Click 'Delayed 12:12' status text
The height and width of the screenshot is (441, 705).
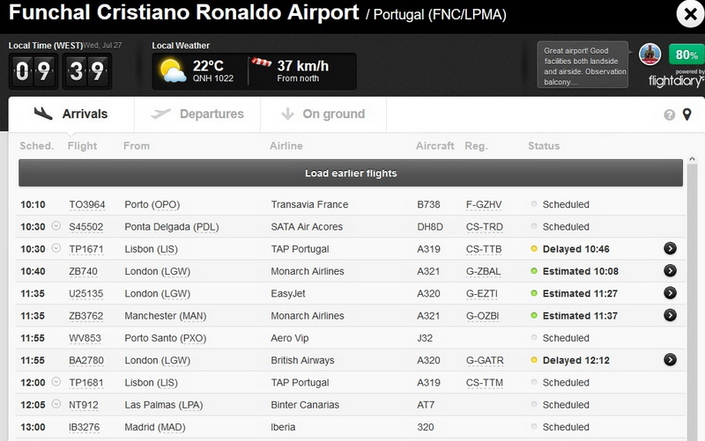576,361
